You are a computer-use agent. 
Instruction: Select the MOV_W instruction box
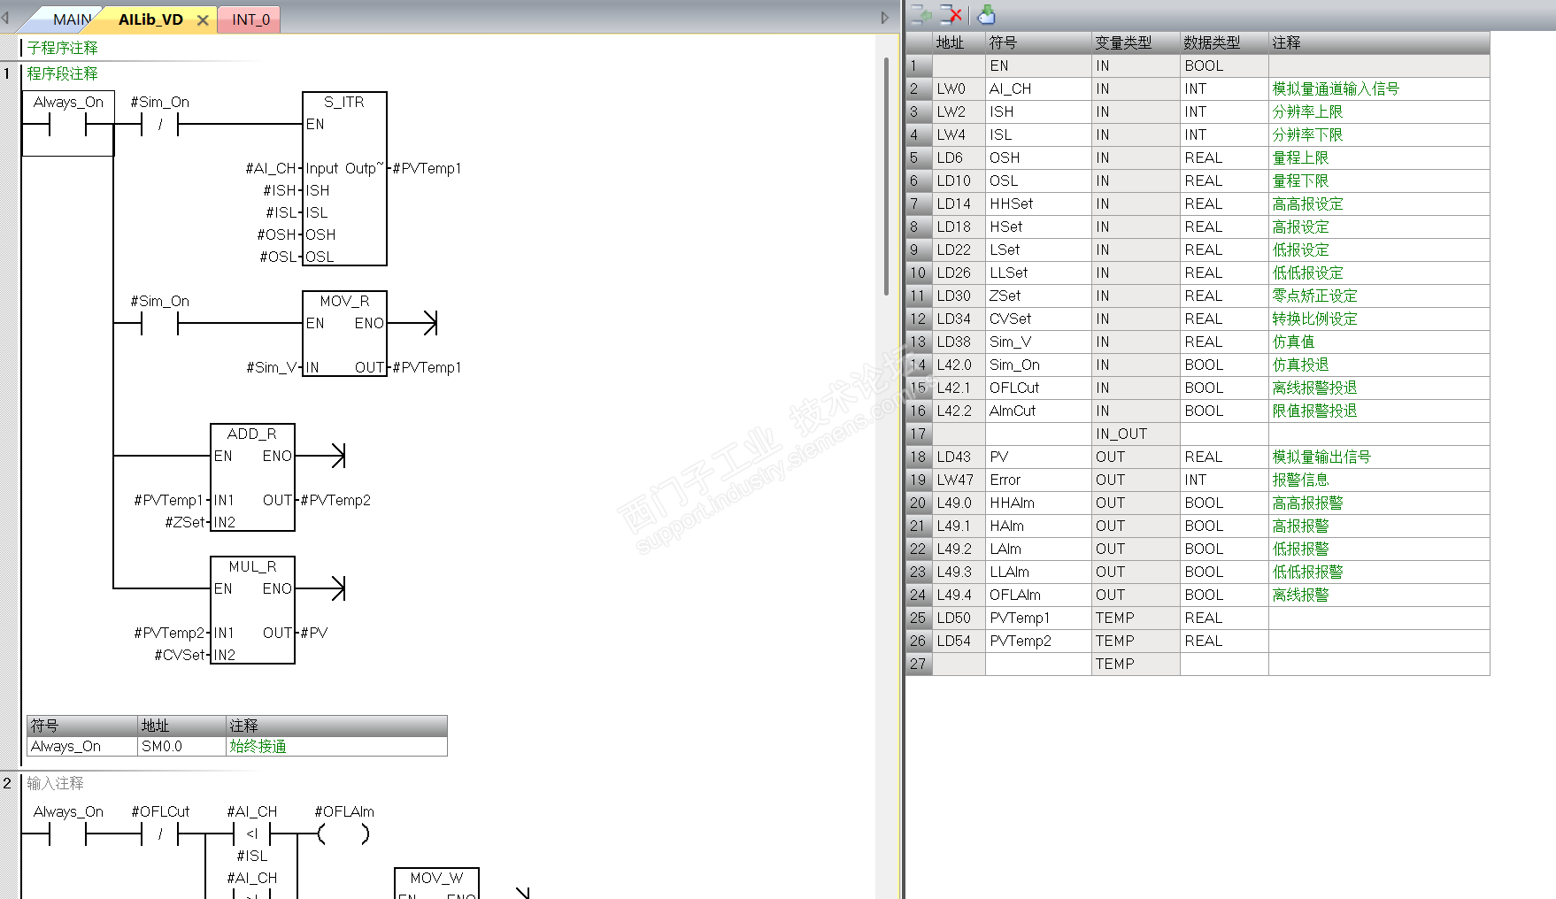[x=436, y=883]
